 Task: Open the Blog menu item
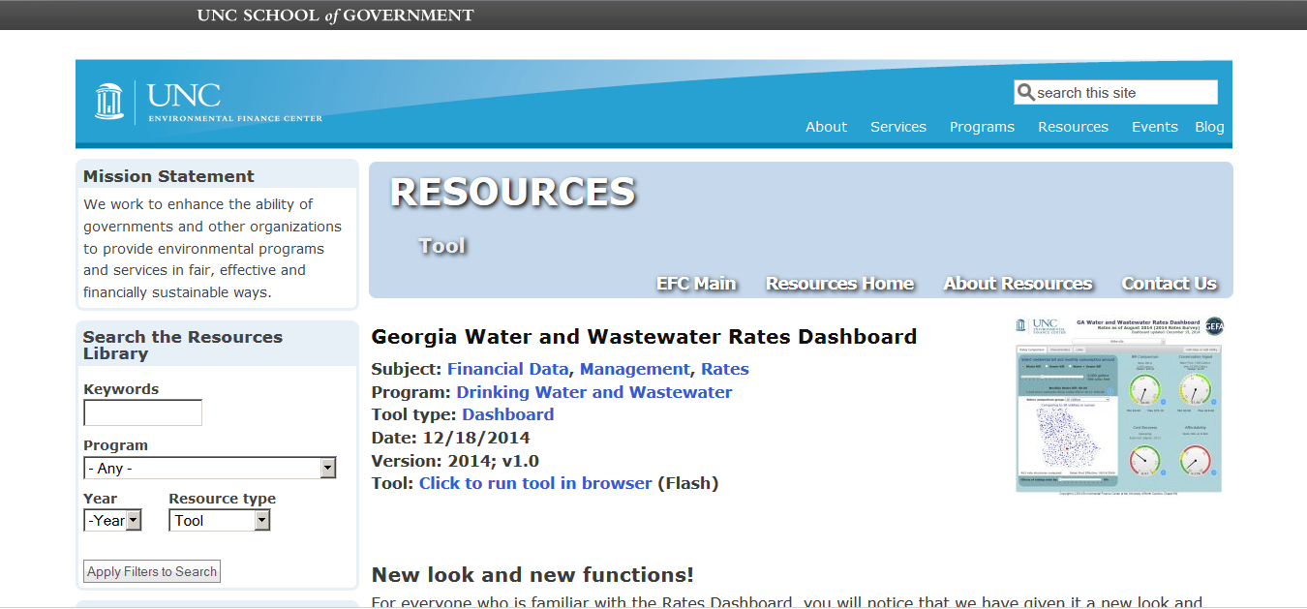coord(1209,127)
